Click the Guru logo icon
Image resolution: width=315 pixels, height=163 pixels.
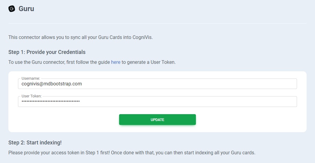[12, 9]
